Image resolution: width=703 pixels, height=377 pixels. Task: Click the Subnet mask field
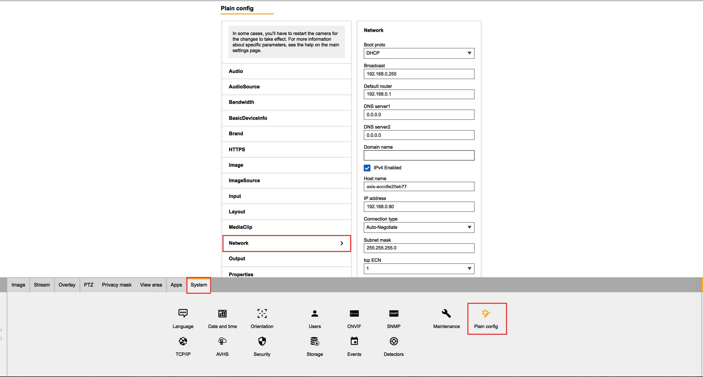pos(419,248)
